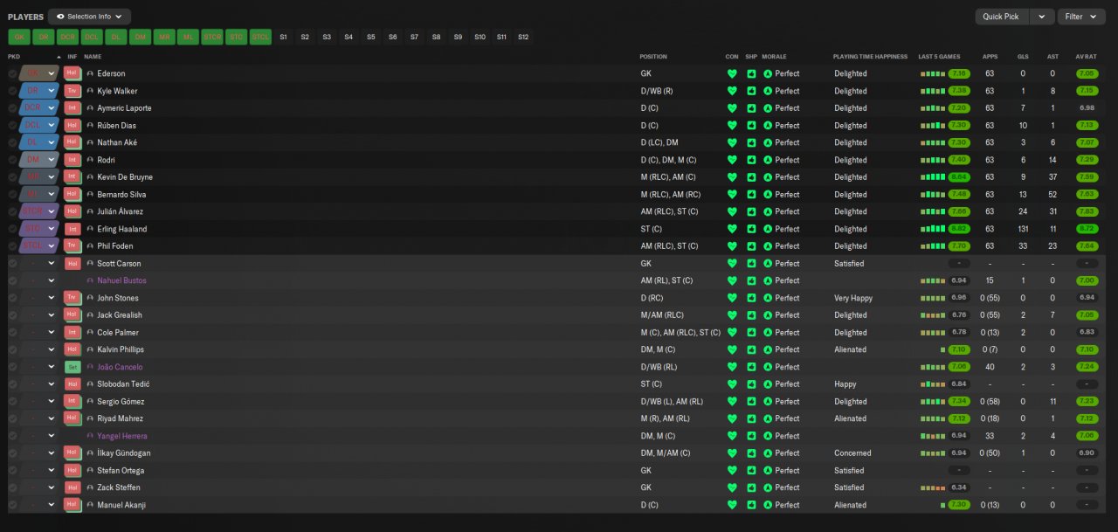Toggle the pick checkmark for Ederson
The image size is (1118, 532).
point(12,74)
